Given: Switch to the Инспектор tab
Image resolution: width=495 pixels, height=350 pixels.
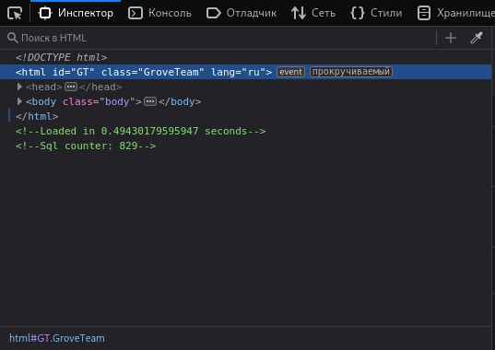Looking at the screenshot, I should [76, 13].
